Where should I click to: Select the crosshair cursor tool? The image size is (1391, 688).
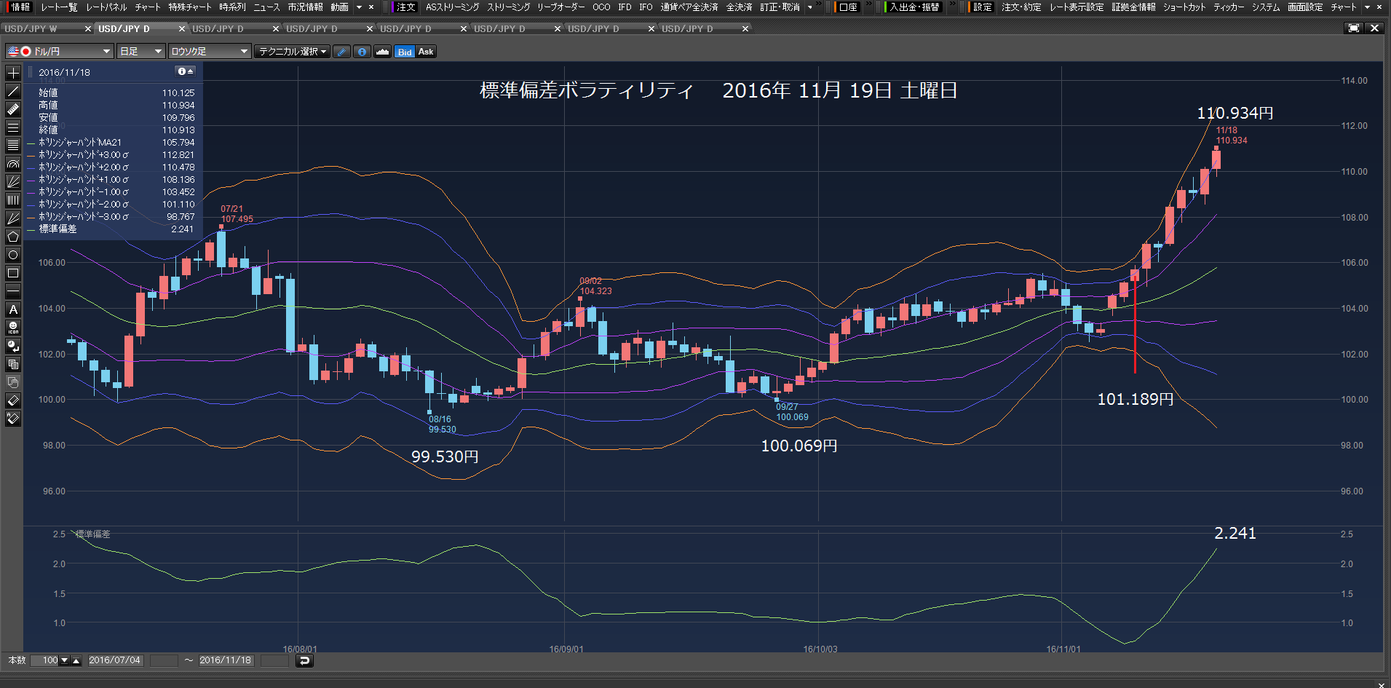[x=13, y=73]
